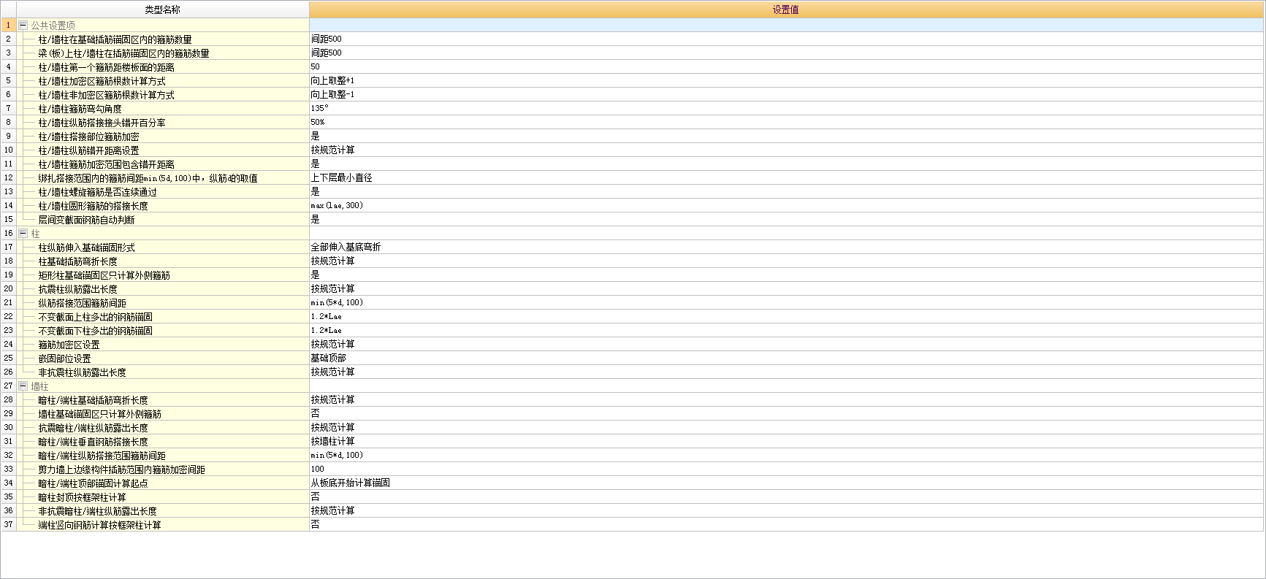This screenshot has height=579, width=1266.
Task: Select row 柱/墙柱加密区箍筋根数计算方式
Action: click(x=102, y=81)
